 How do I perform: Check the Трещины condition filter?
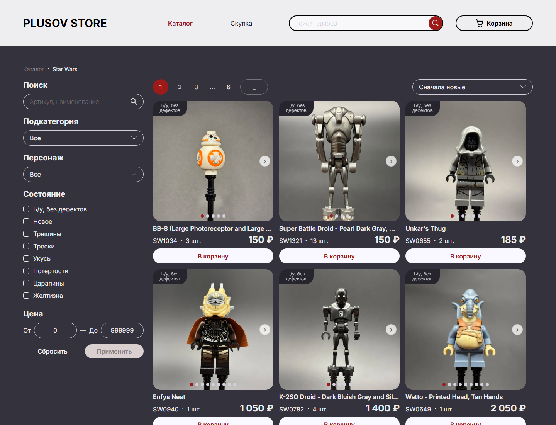pyautogui.click(x=26, y=234)
